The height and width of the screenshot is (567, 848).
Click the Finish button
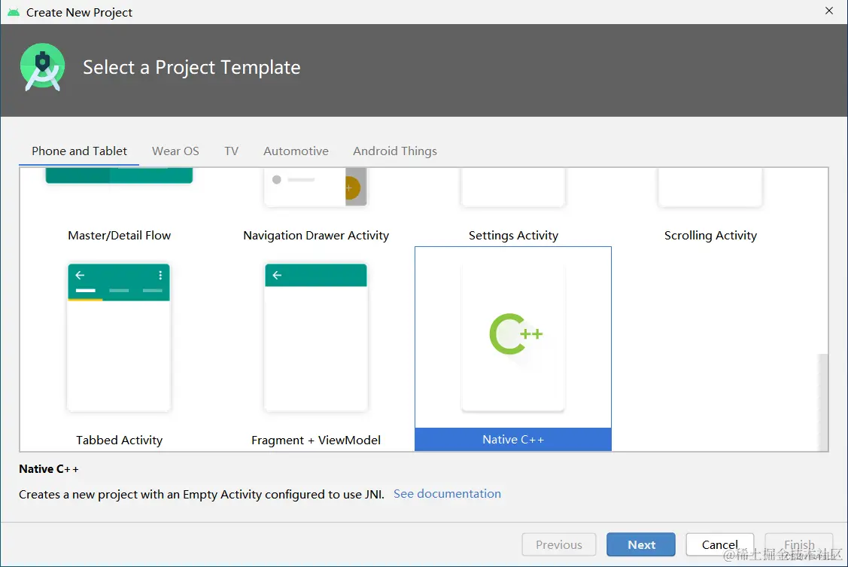(799, 544)
